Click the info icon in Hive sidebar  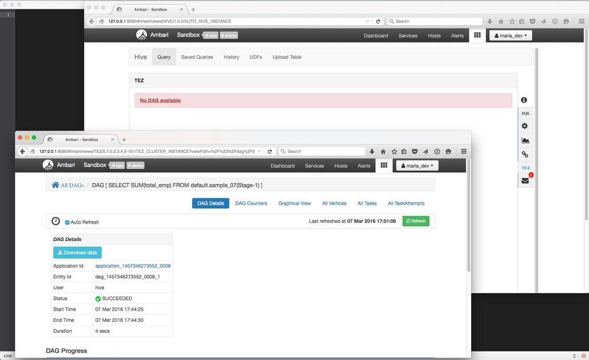click(524, 100)
